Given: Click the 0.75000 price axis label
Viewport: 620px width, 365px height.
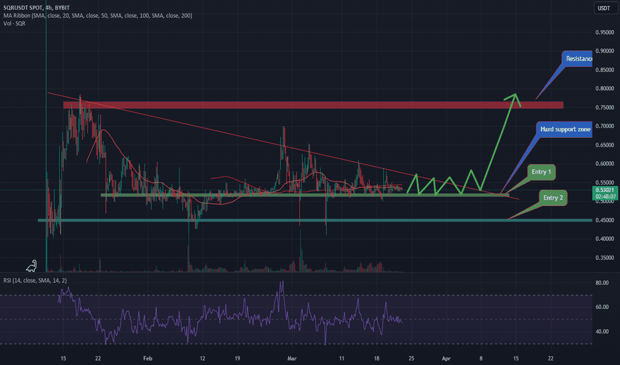Looking at the screenshot, I should click(605, 108).
